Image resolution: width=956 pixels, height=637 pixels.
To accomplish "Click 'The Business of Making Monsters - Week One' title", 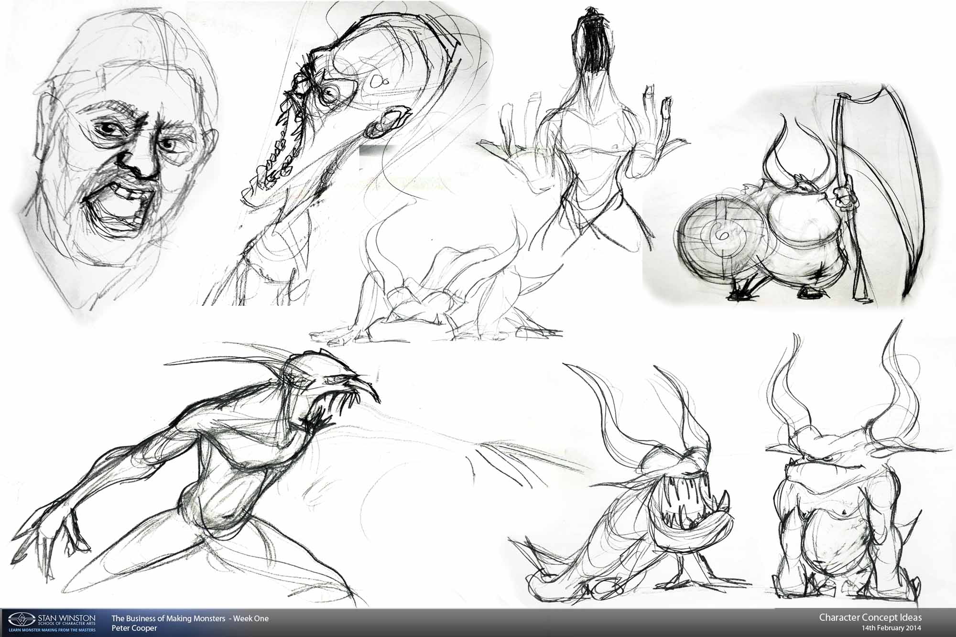I will [190, 618].
